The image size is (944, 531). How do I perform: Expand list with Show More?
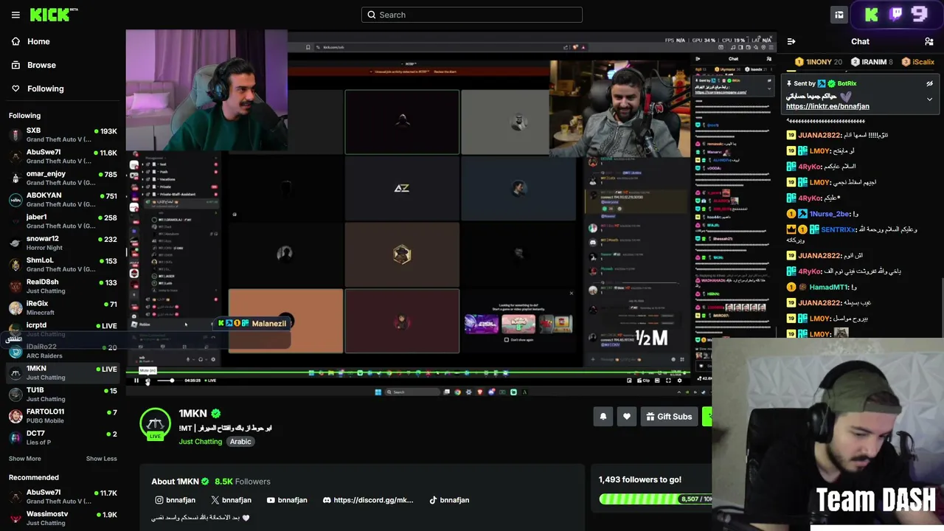point(25,459)
